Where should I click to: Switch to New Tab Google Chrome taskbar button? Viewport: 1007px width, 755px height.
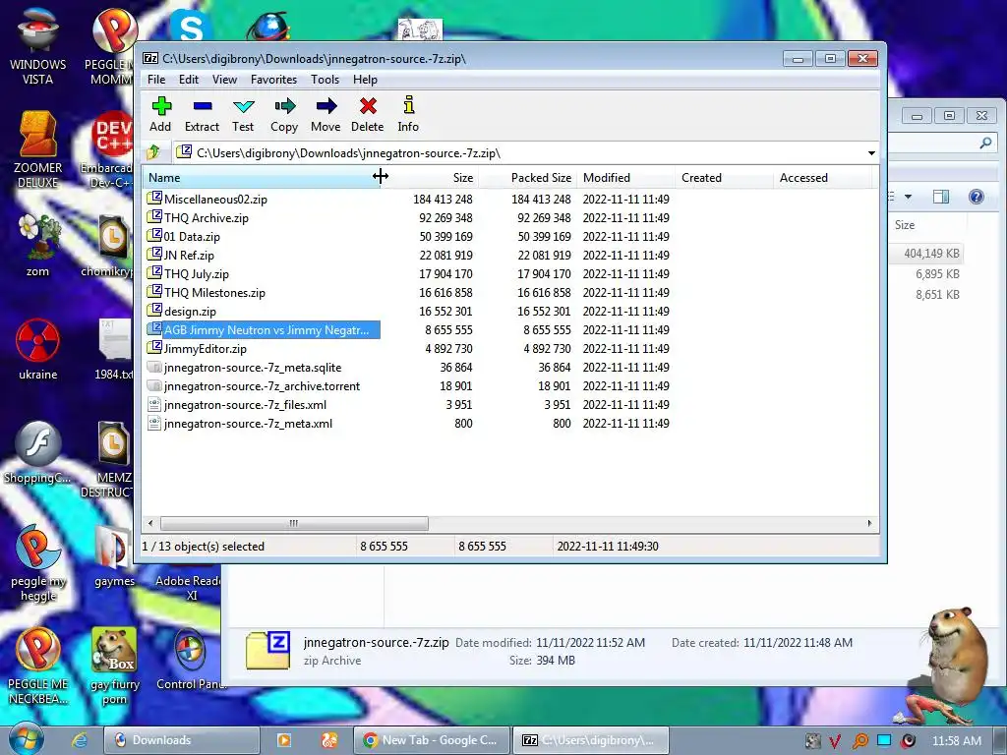point(432,740)
